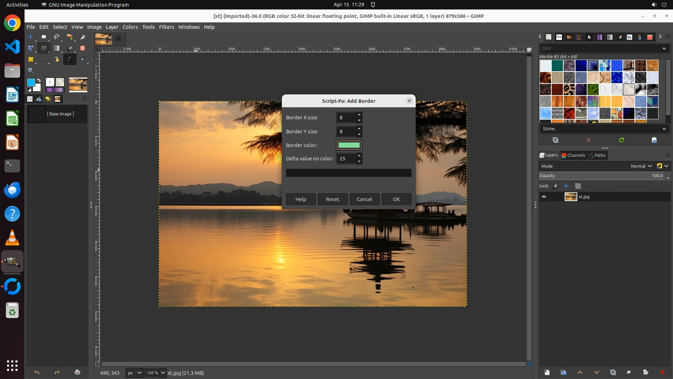The image size is (673, 379).
Task: Click the green refresh patterns icon
Action: point(621,140)
